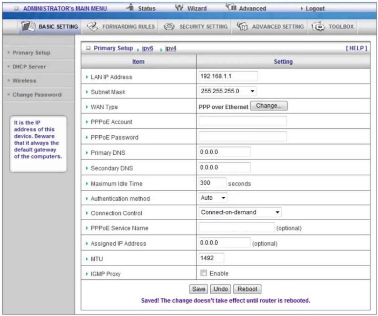Click the MTU value field
Viewport: 378px width, 316px height.
[x=211, y=258]
